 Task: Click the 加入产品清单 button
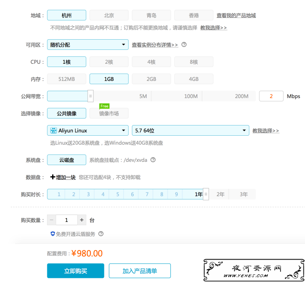140,271
